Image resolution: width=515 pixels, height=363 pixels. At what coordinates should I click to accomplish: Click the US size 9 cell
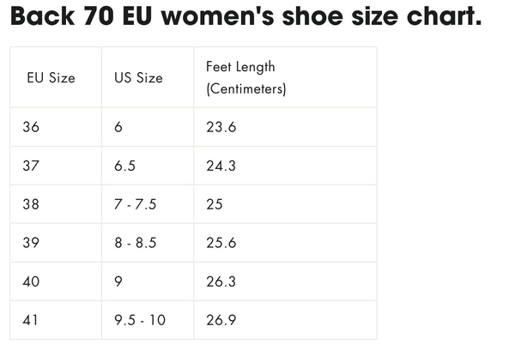click(118, 281)
